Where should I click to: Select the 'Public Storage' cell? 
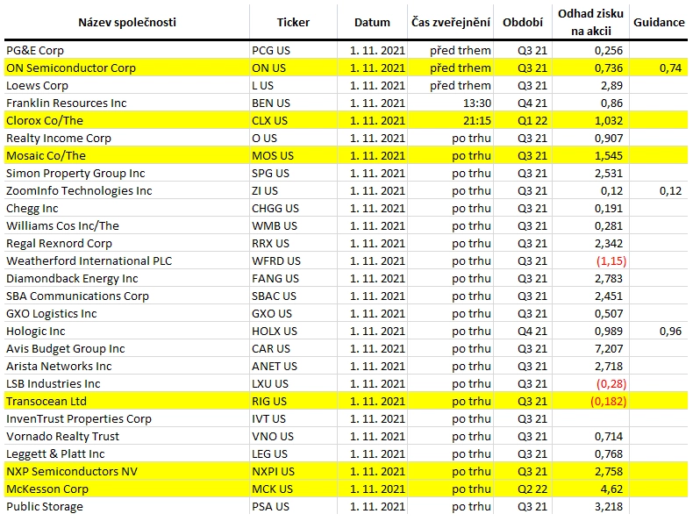pyautogui.click(x=127, y=506)
